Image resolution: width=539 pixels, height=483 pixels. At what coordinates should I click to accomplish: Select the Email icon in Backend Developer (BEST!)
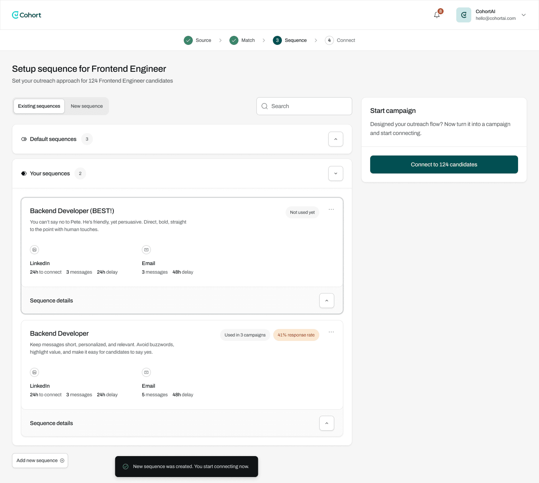146,249
